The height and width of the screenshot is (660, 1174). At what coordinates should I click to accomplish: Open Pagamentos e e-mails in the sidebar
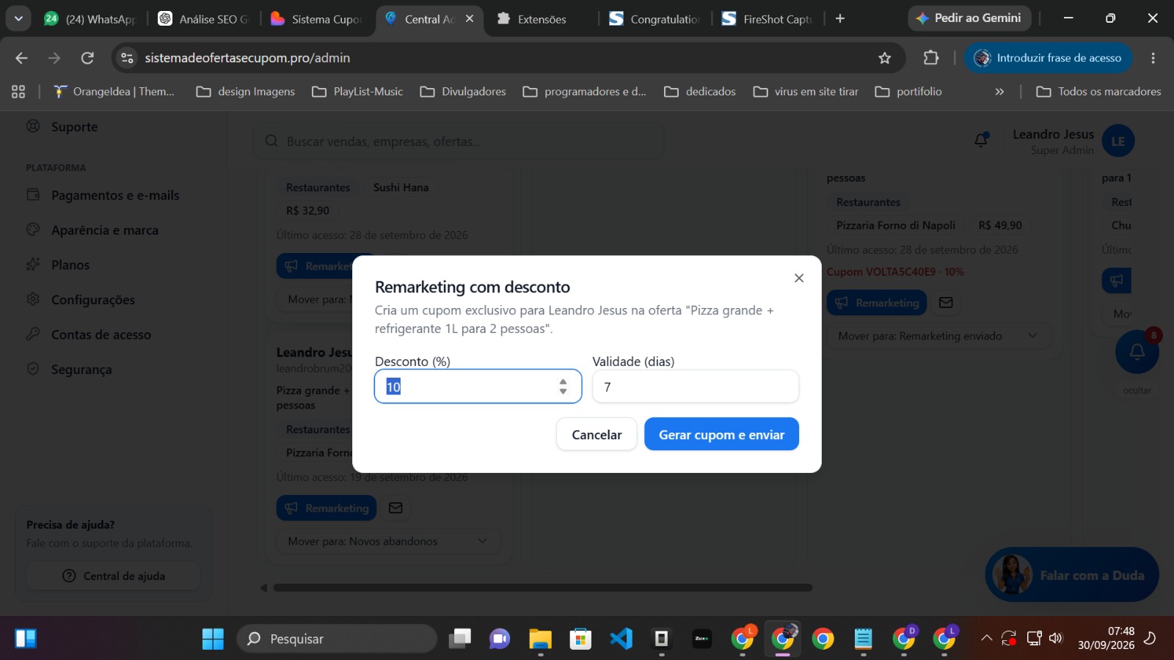(115, 195)
